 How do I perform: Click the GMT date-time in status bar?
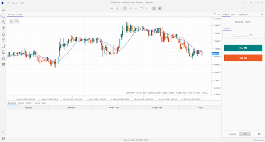(x=136, y=140)
